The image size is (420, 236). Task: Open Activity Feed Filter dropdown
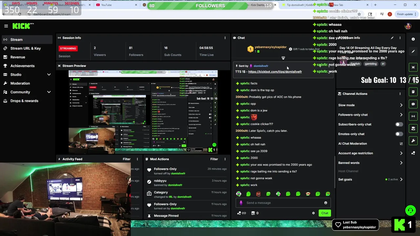pos(127,159)
